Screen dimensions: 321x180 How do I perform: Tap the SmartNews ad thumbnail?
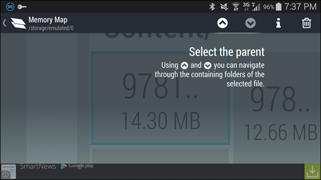[x=8, y=172]
